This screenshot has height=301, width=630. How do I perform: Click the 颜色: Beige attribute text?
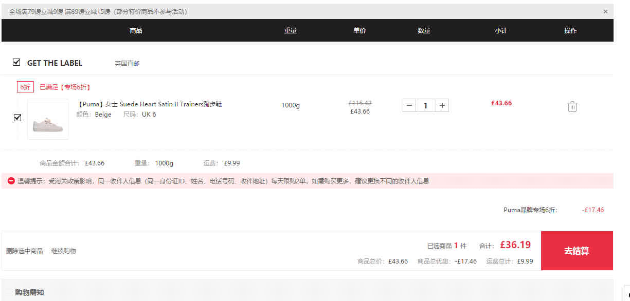pos(94,115)
